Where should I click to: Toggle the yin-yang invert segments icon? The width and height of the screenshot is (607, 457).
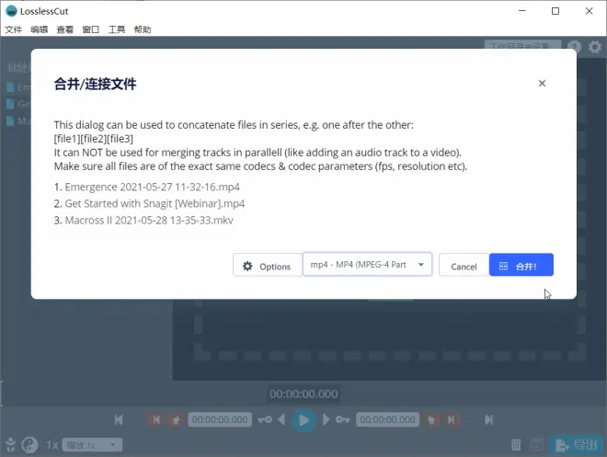pos(29,445)
